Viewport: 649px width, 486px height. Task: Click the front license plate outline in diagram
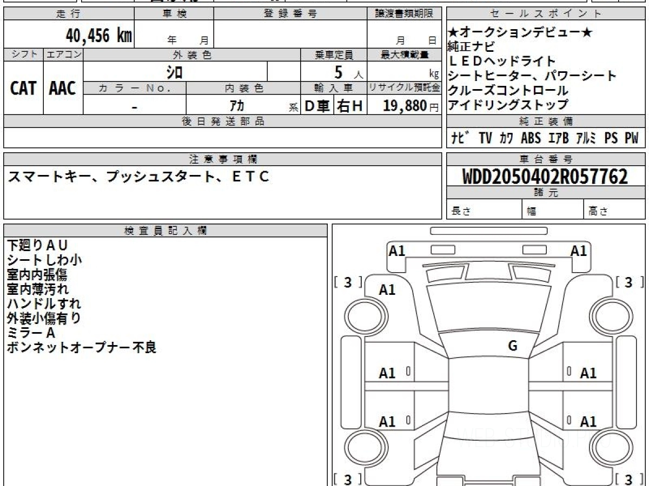coord(488,231)
